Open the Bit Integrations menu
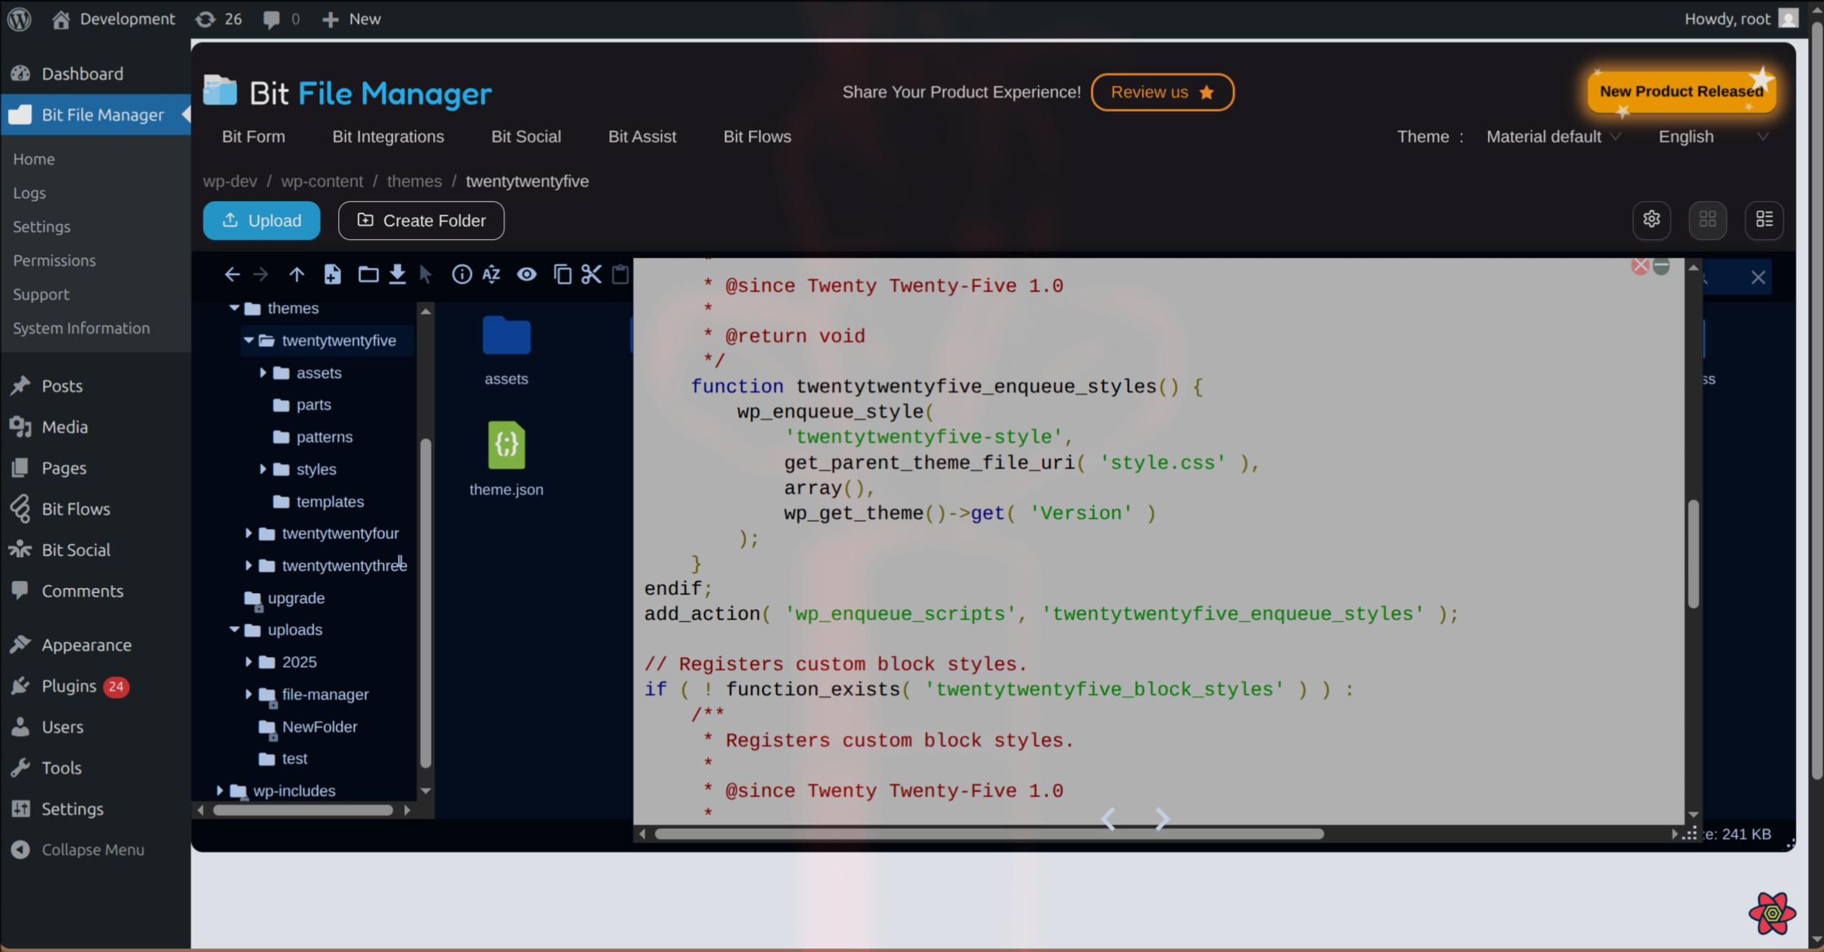The width and height of the screenshot is (1824, 952). click(x=388, y=136)
